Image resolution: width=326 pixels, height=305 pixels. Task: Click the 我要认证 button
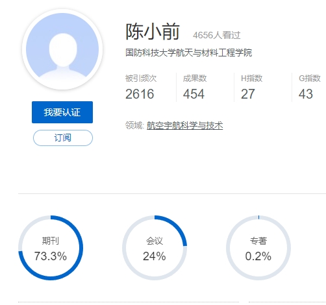point(62,112)
